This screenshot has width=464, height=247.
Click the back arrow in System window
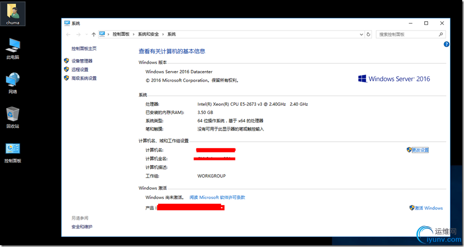click(68, 35)
